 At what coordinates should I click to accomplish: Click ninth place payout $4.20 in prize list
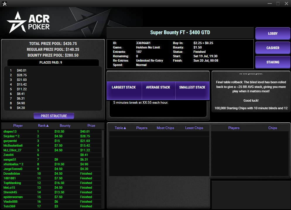coord(21,108)
